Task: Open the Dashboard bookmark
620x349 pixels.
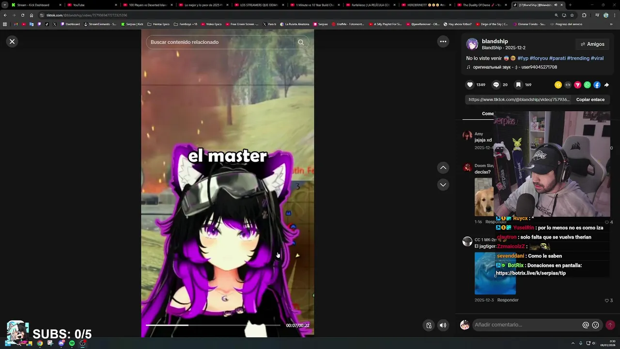Action: [70, 24]
